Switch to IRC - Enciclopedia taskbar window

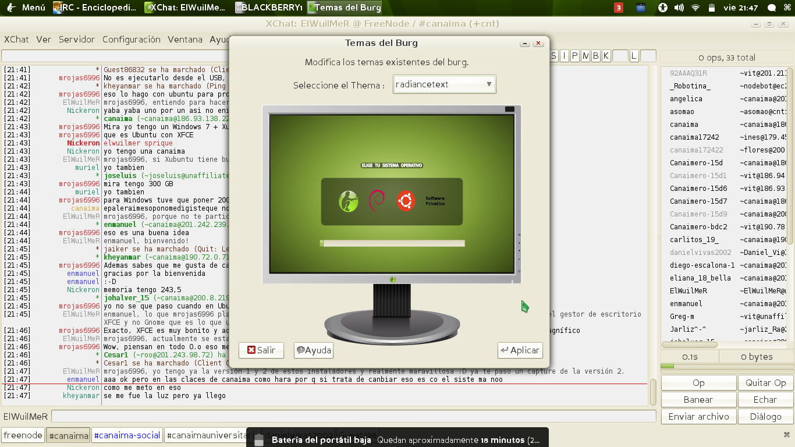95,8
